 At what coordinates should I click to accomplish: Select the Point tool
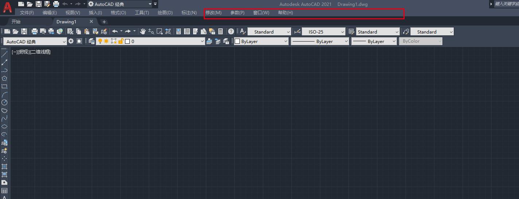click(4, 159)
